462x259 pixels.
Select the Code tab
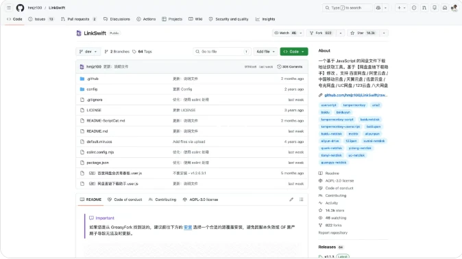pos(14,19)
